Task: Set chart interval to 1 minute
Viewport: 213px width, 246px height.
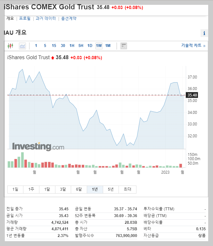Action: 36,46
